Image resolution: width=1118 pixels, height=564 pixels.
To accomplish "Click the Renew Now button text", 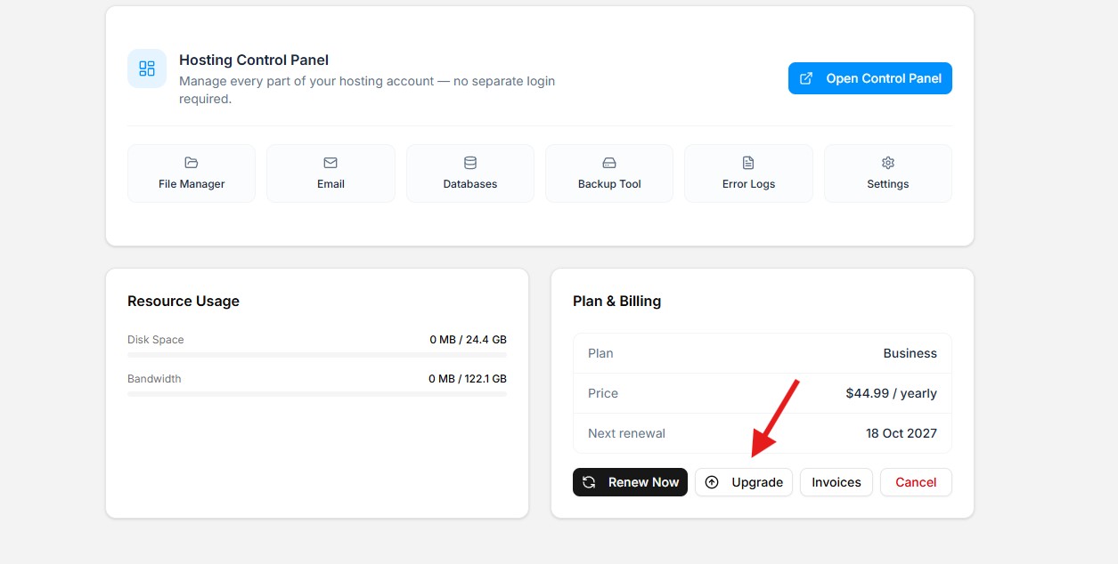I will click(x=643, y=482).
